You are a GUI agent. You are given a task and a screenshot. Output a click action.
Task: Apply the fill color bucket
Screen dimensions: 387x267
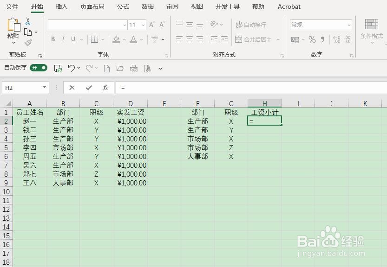coord(116,39)
